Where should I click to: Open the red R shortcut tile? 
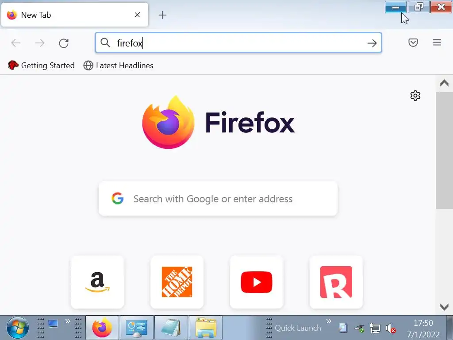(336, 282)
